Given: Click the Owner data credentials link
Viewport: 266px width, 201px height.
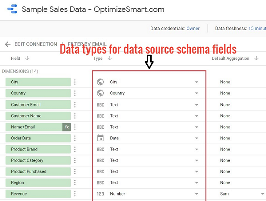Looking at the screenshot, I should 193,28.
